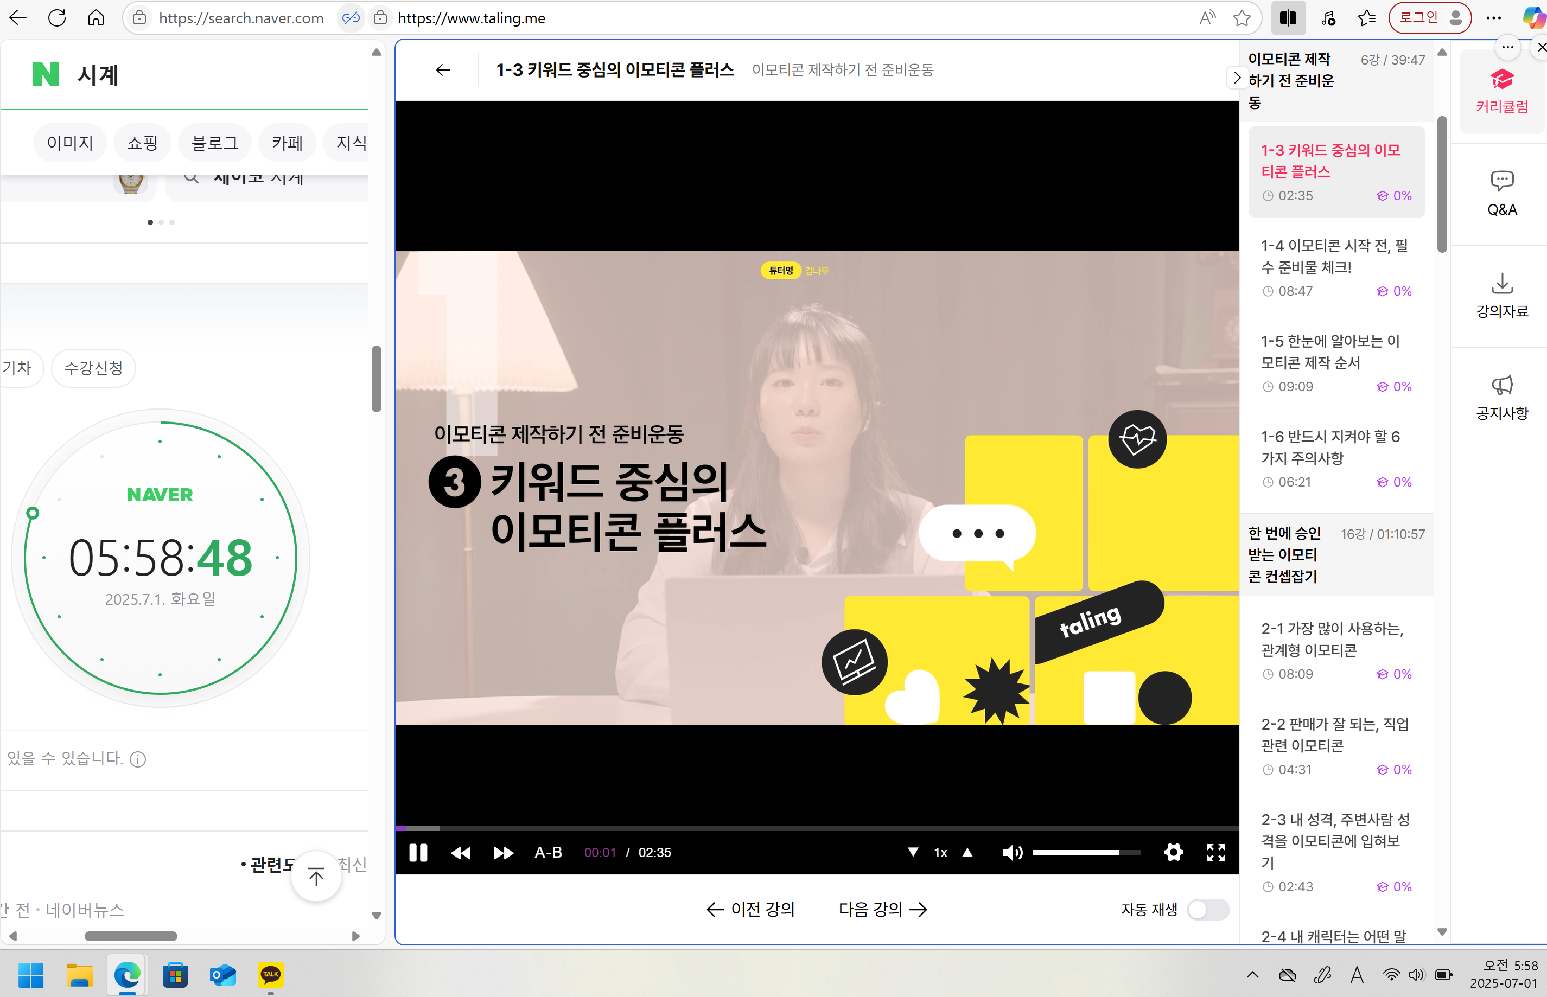Viewport: 1547px width, 997px height.
Task: Toggle the 자동 재생 autoplay switch
Action: 1208,909
